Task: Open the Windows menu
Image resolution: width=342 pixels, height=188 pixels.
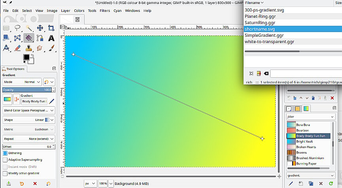Action: (132, 10)
